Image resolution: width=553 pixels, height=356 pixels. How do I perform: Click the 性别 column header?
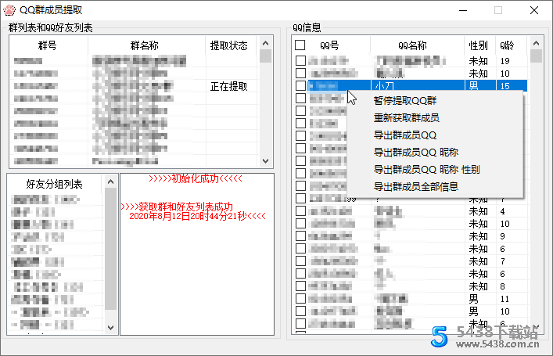pos(479,45)
